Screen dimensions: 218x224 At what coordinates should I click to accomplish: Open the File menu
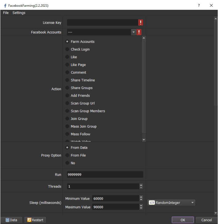[x=6, y=13]
